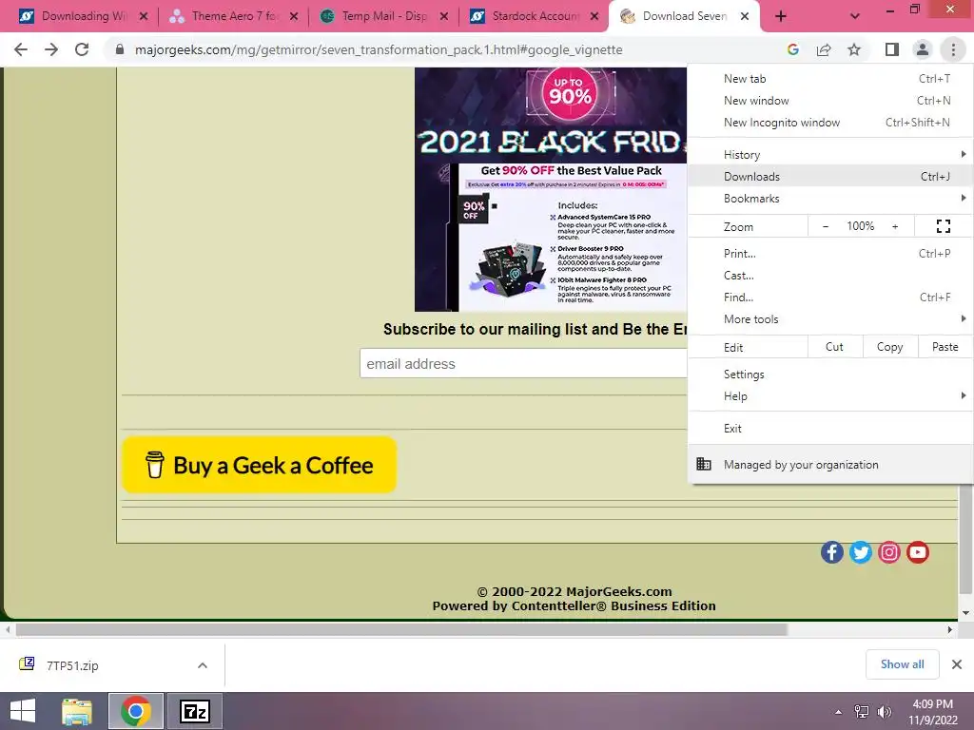Image resolution: width=974 pixels, height=730 pixels.
Task: Expand the More tools submenu
Action: tap(830, 319)
